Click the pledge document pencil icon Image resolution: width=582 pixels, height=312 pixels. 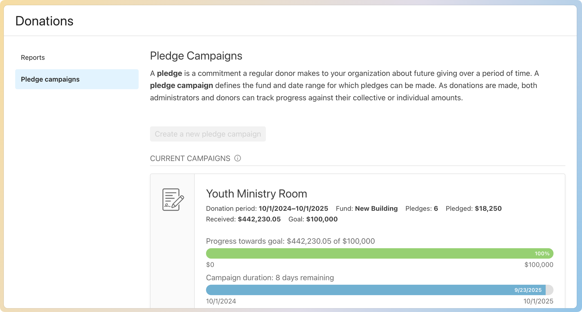(173, 199)
